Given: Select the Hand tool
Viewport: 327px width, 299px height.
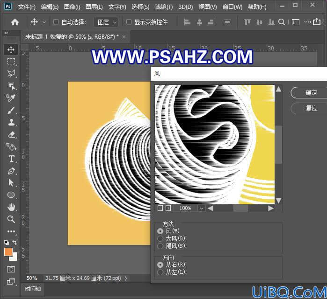Looking at the screenshot, I should pos(11,207).
